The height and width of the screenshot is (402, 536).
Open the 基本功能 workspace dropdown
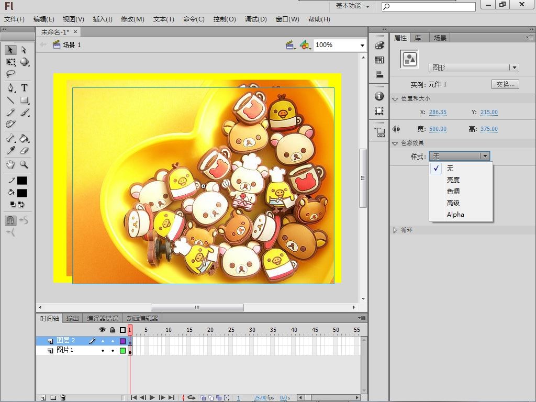click(x=352, y=6)
